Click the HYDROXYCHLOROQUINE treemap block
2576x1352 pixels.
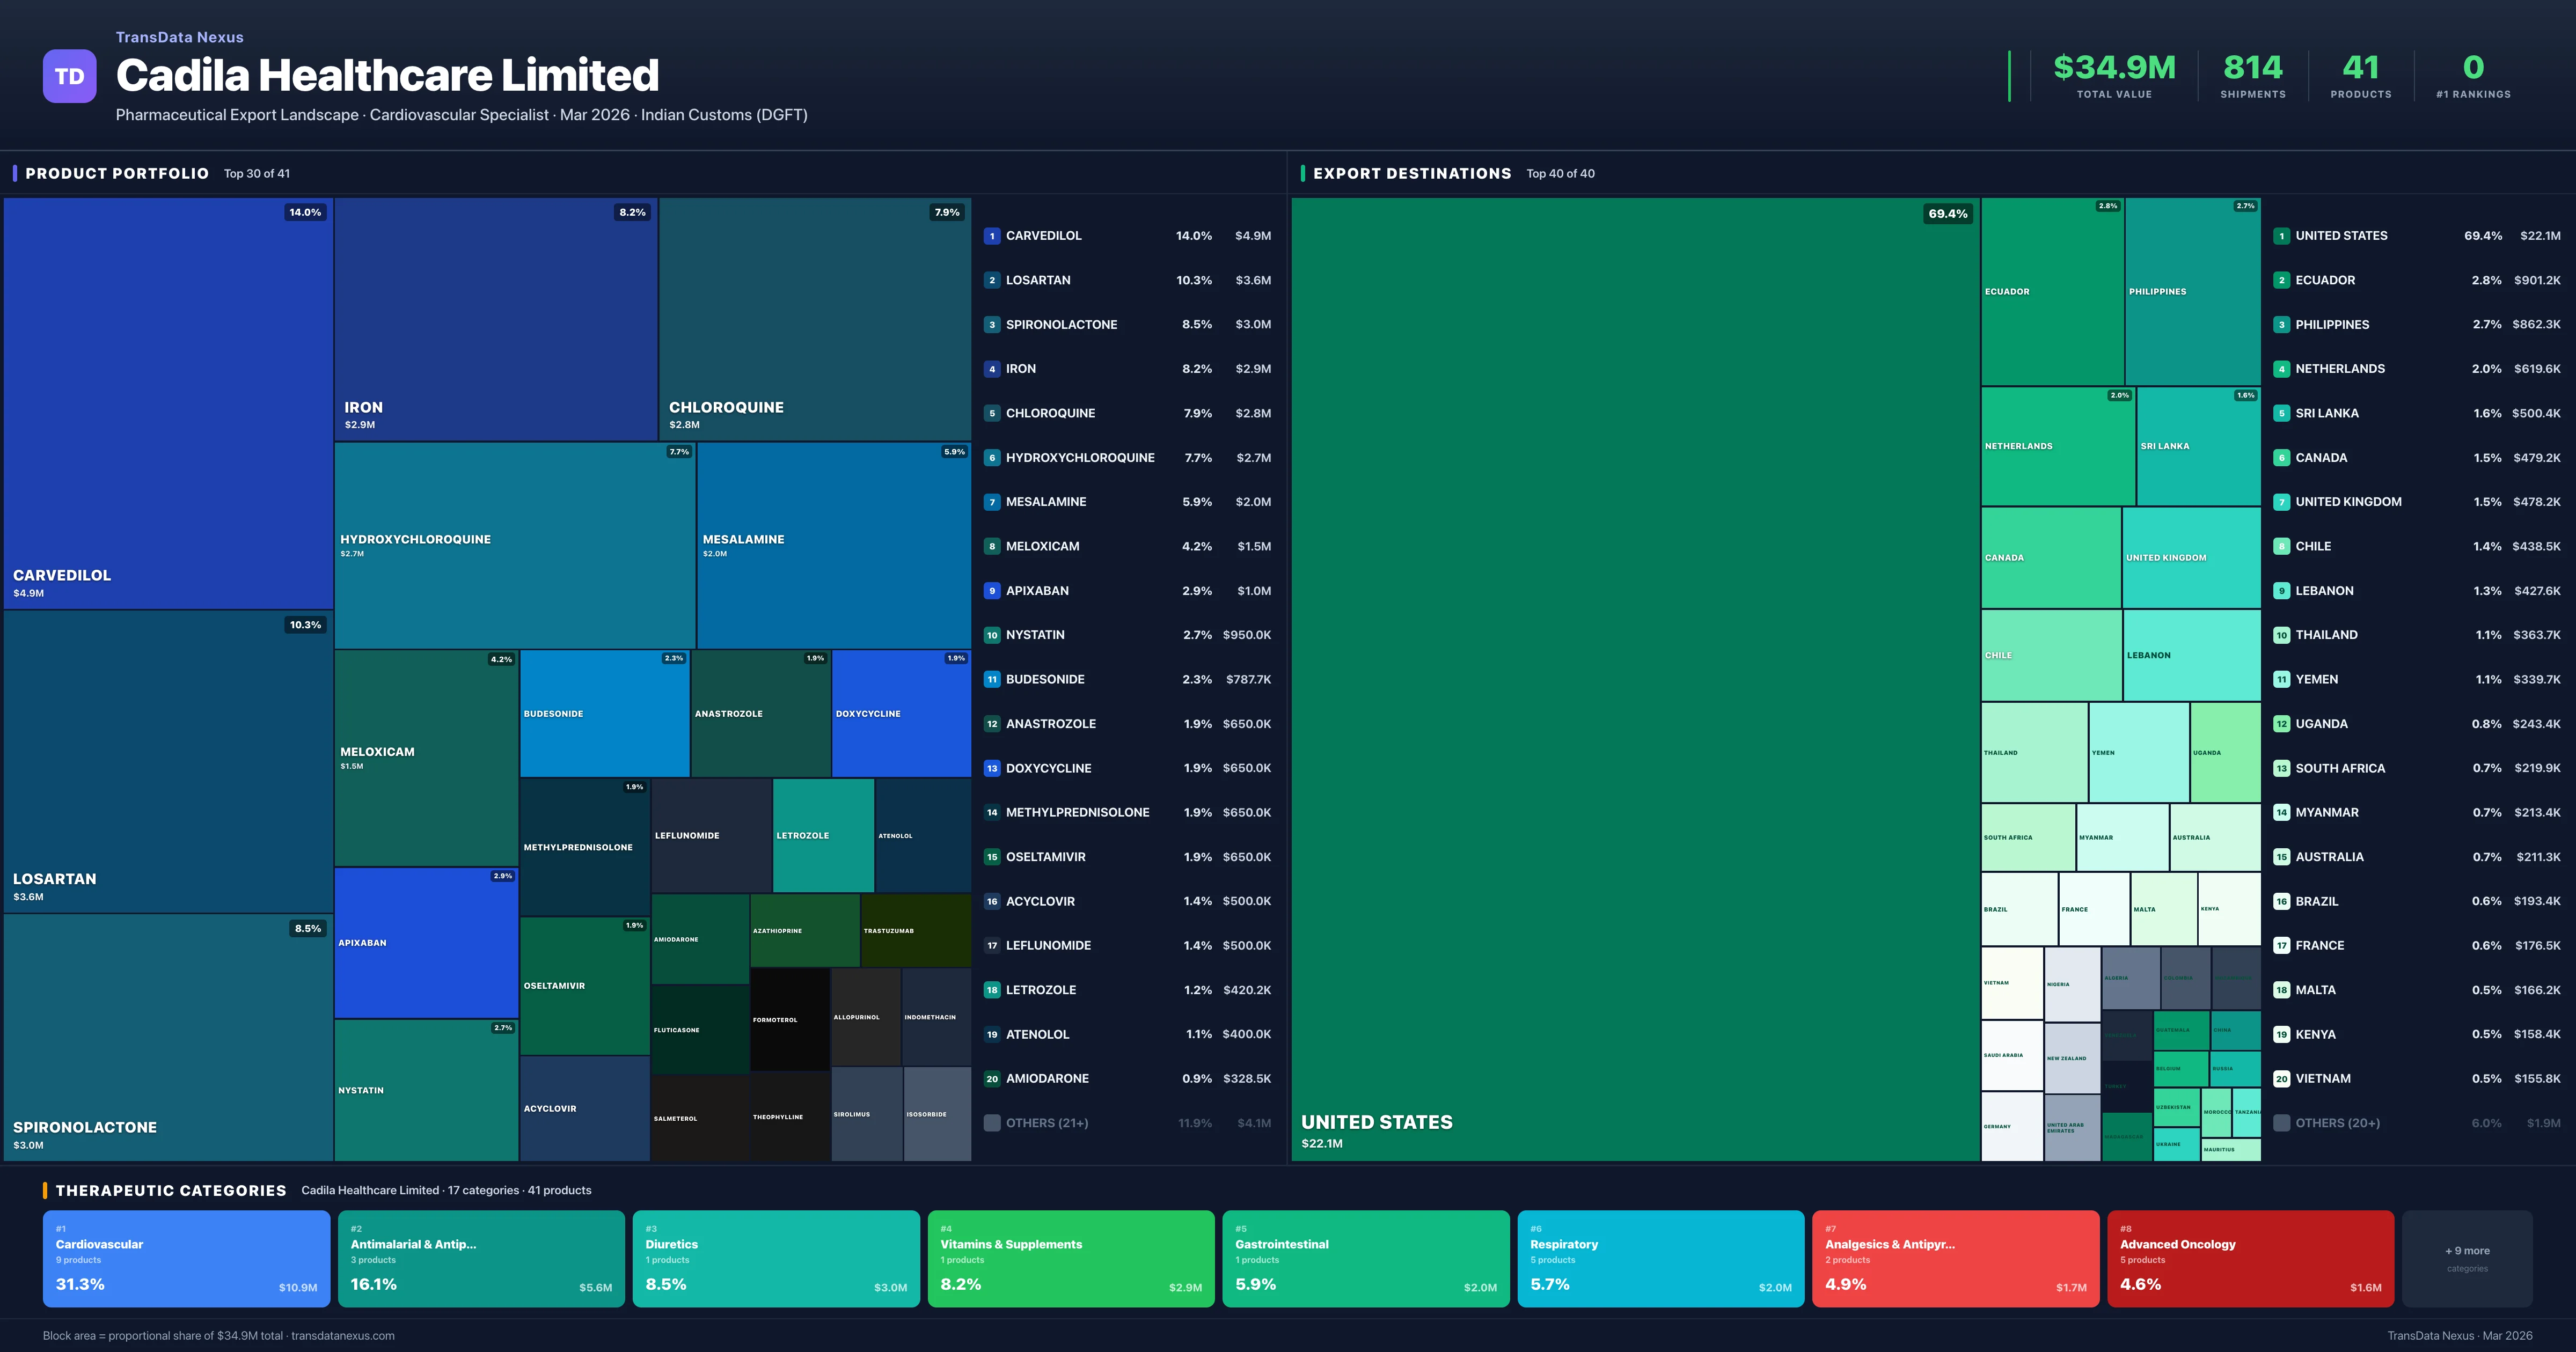pyautogui.click(x=514, y=545)
